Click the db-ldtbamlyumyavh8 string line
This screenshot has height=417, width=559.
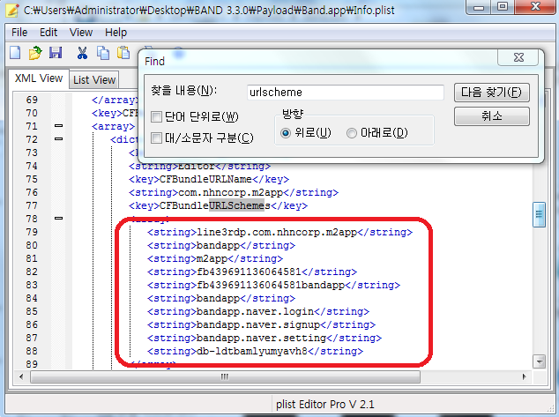click(256, 351)
